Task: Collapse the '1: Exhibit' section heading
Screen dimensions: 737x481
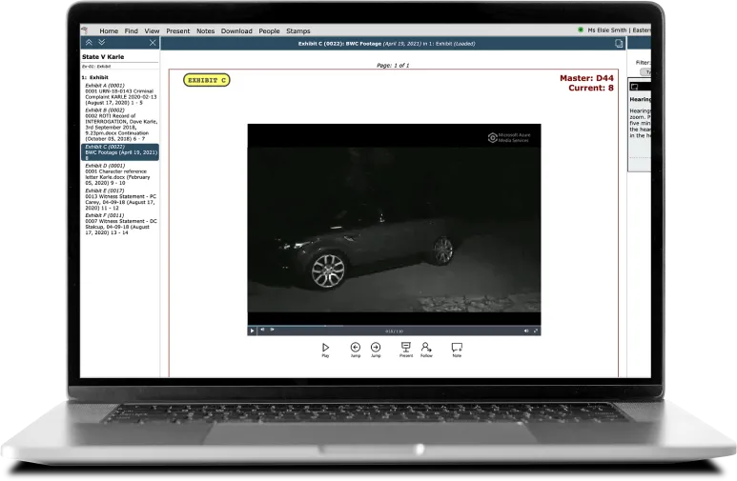Action: [95, 77]
